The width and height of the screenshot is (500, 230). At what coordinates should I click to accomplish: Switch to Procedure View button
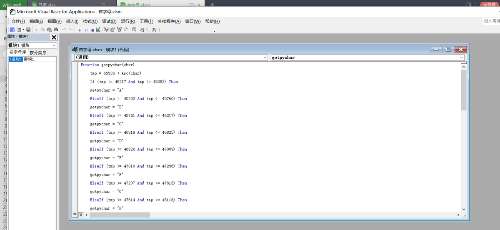tap(75, 215)
